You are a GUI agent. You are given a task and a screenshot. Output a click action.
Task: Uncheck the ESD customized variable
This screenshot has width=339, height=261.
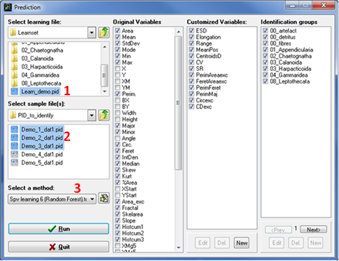(191, 30)
